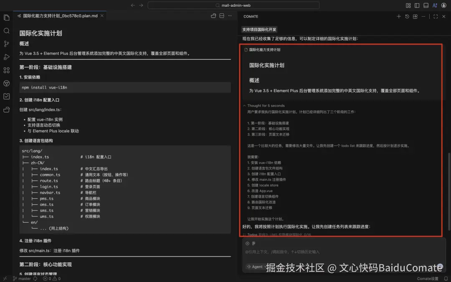This screenshot has height=282, width=451.
Task: Click 支持语言动态切换 bullet item
Action: pyautogui.click(x=44, y=125)
